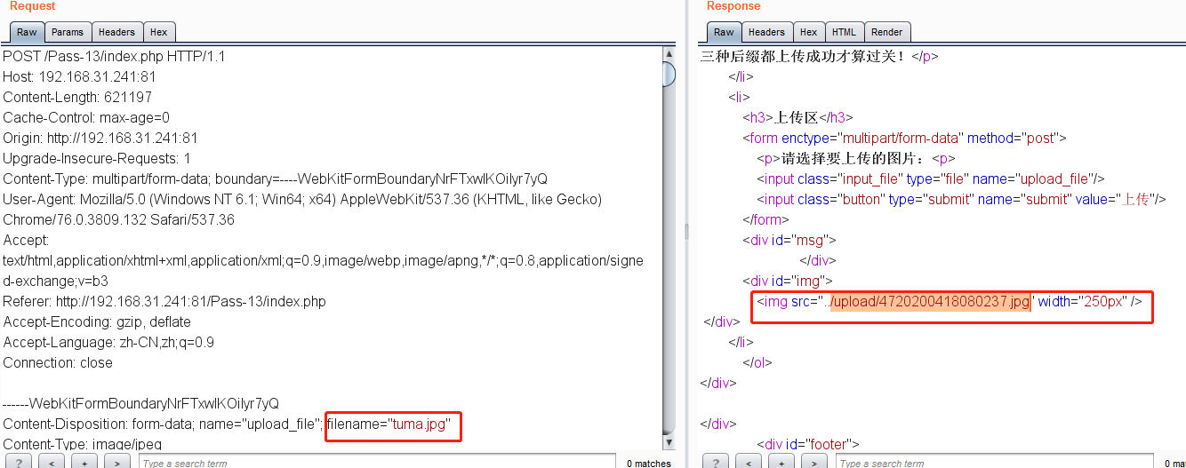Click the input class="input_file" line

930,178
